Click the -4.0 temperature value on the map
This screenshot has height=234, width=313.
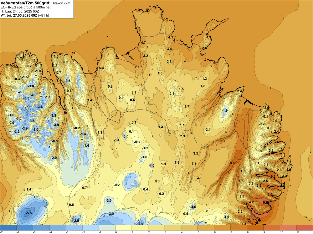point(151,165)
